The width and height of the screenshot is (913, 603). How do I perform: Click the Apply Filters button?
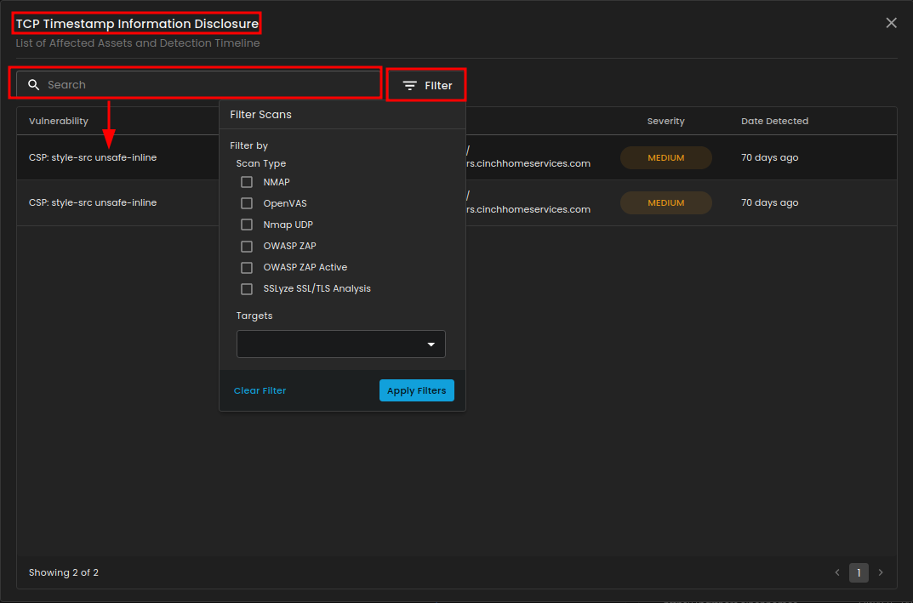click(x=416, y=390)
